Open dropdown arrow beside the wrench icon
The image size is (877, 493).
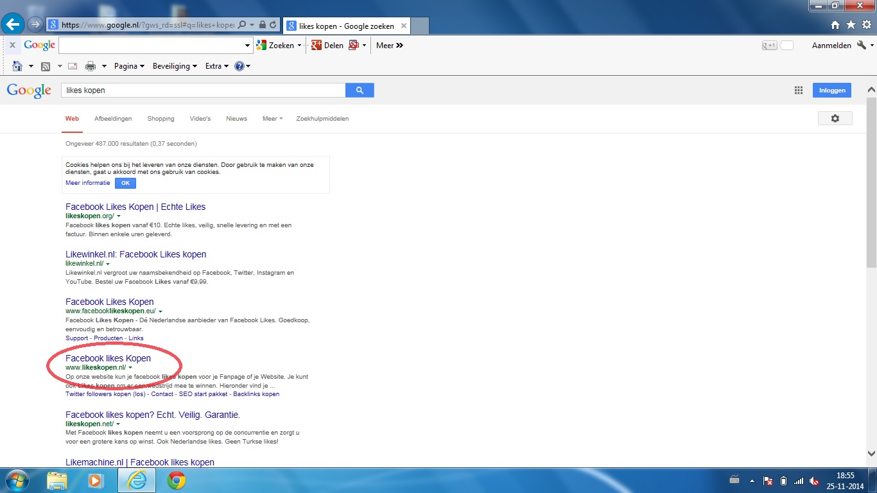[x=872, y=46]
